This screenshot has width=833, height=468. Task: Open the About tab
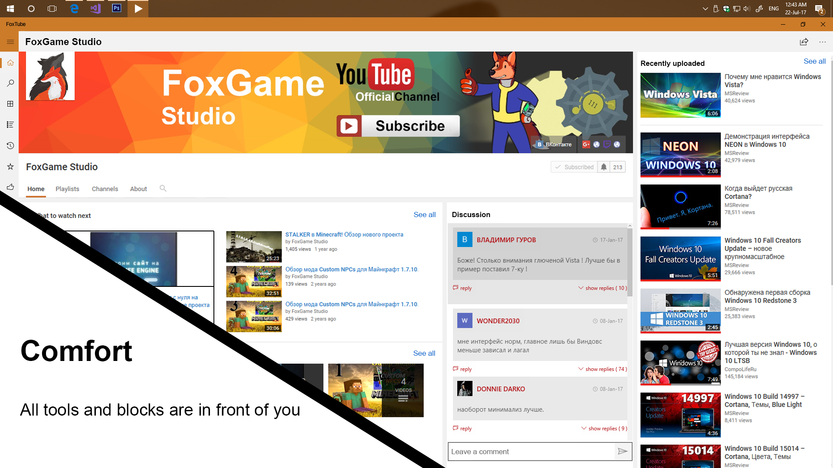click(138, 189)
